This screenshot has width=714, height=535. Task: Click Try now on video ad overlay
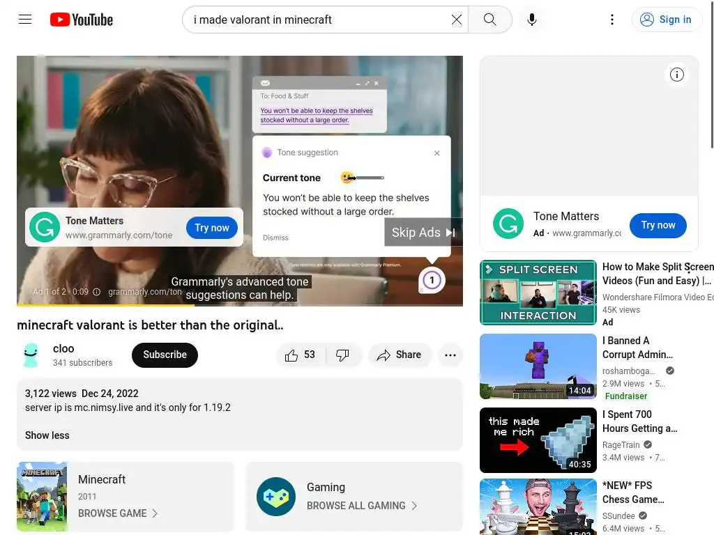pos(212,228)
